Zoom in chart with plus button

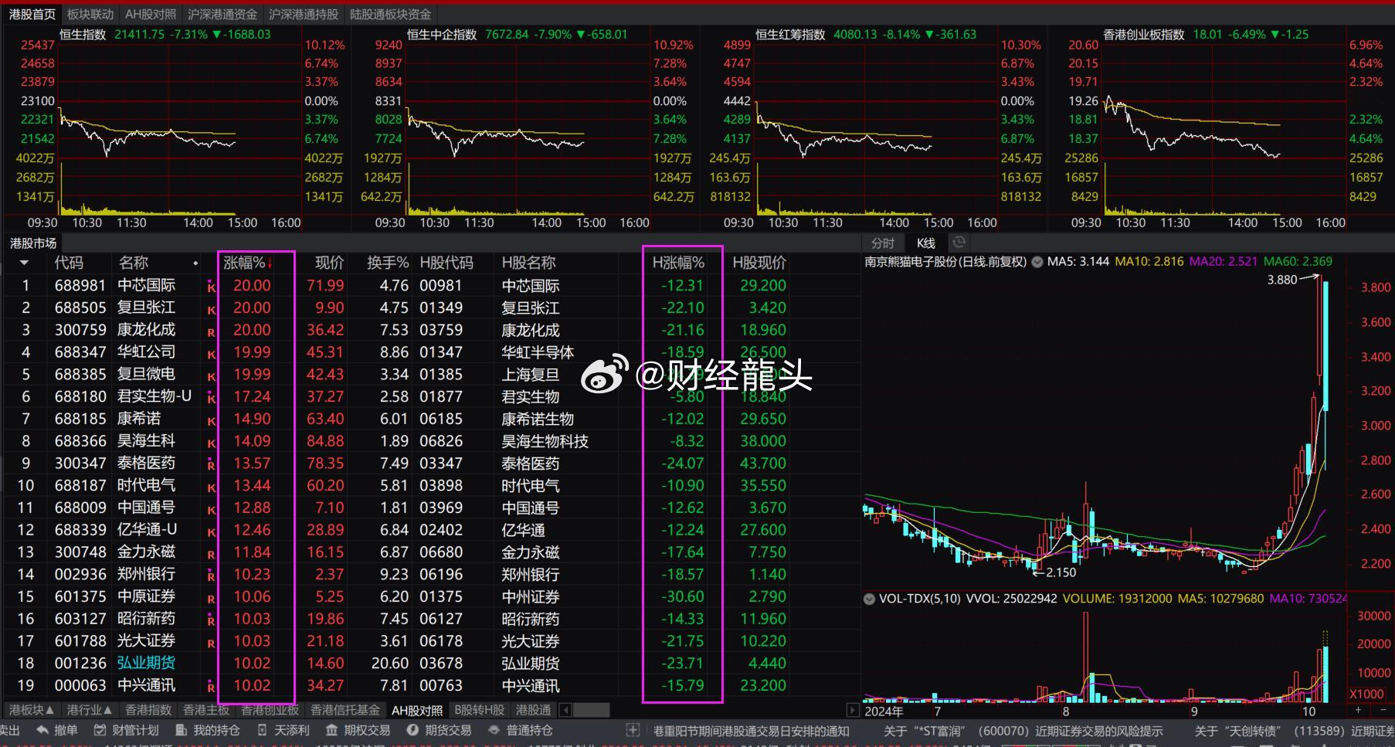click(1358, 710)
